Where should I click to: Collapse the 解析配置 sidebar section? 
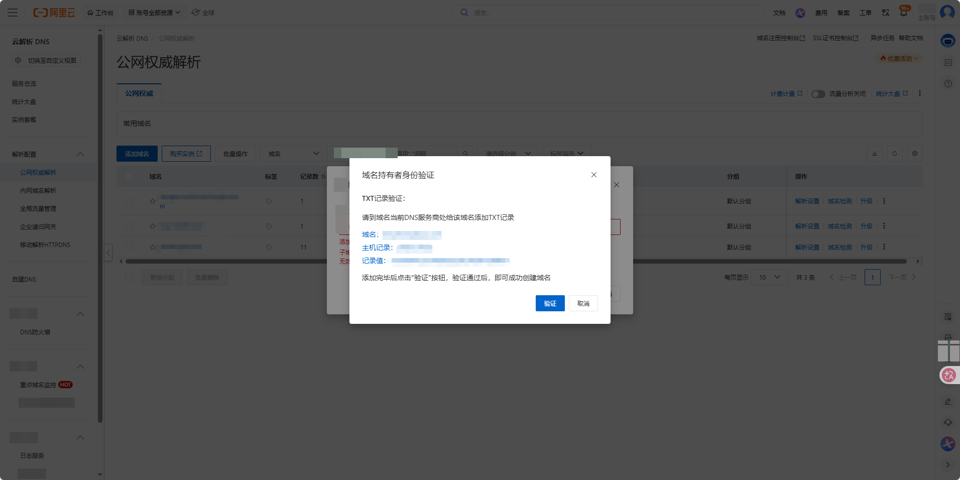coord(80,154)
